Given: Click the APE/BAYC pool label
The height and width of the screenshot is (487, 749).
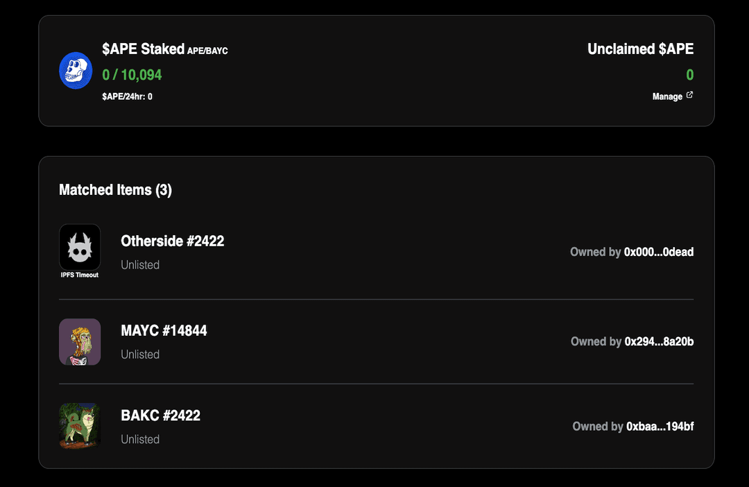Looking at the screenshot, I should click(207, 51).
